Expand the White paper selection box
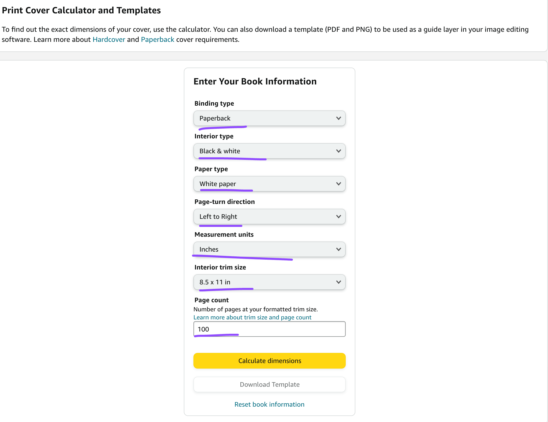 point(269,184)
